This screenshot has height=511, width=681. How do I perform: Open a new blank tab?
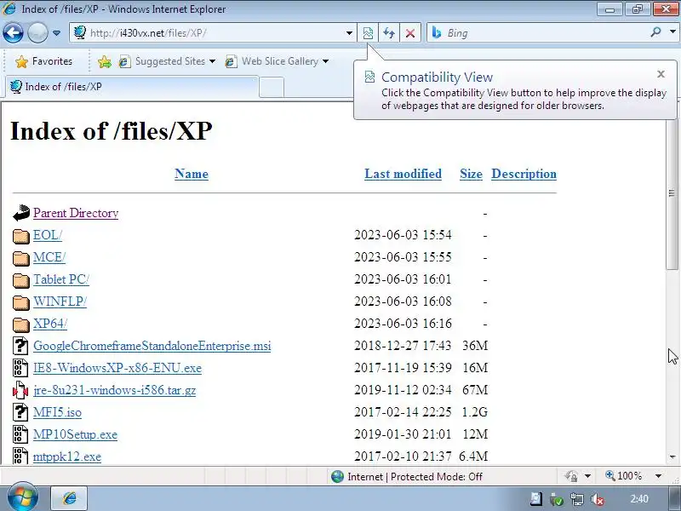(x=272, y=88)
